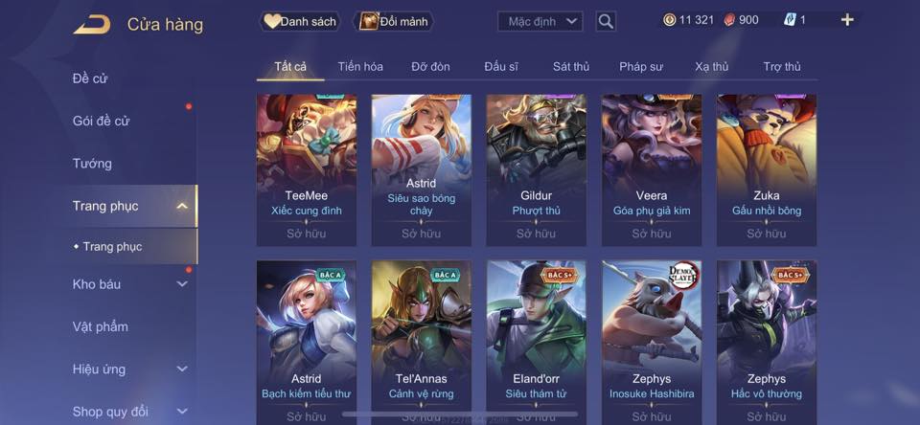The width and height of the screenshot is (920, 425).
Task: Open the Mặc định sort dropdown
Action: (x=540, y=22)
